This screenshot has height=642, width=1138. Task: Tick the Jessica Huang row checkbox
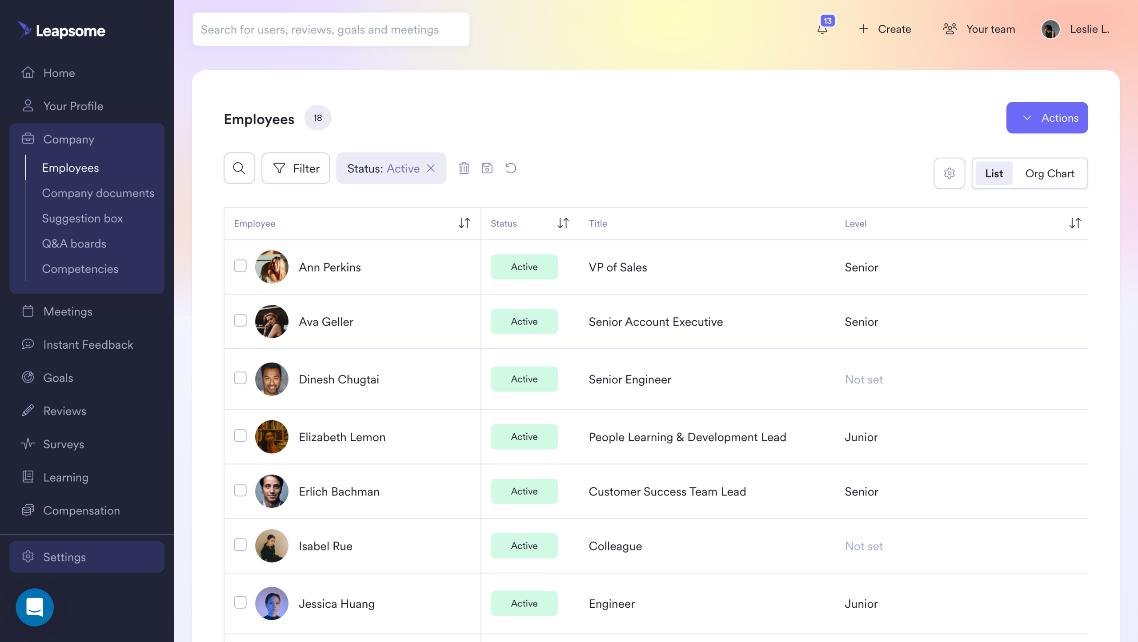coord(240,602)
